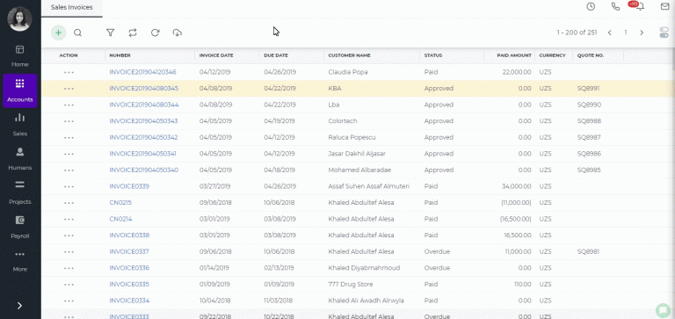Click the repeat/recurring arrows toolbar icon
This screenshot has height=319, width=675.
(133, 33)
